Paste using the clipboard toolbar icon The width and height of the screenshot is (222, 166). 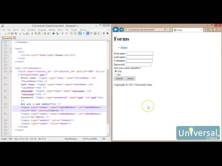pos(40,34)
